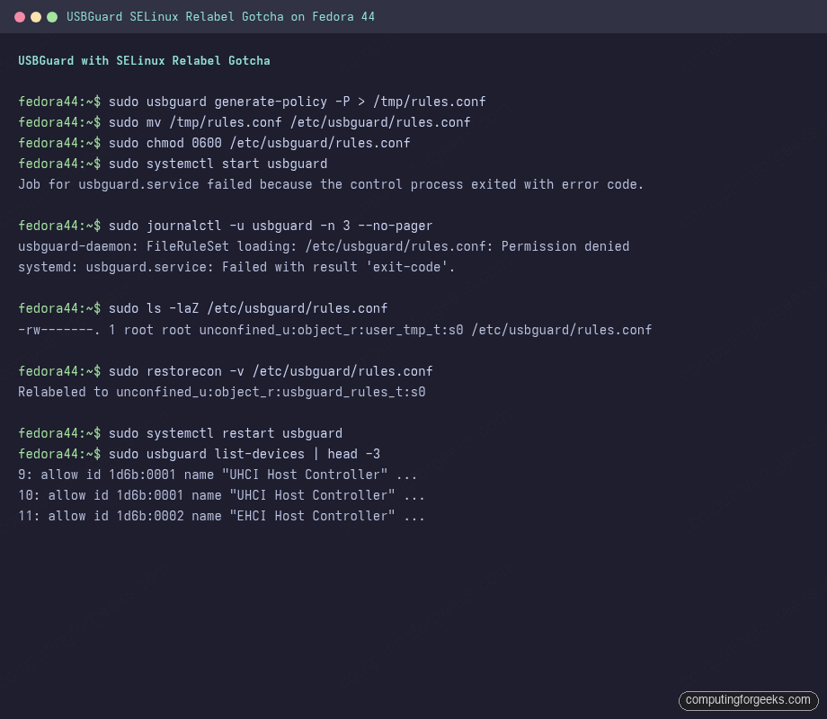Click the 'sudo ls -laZ' command line
This screenshot has height=719, width=827.
203,308
